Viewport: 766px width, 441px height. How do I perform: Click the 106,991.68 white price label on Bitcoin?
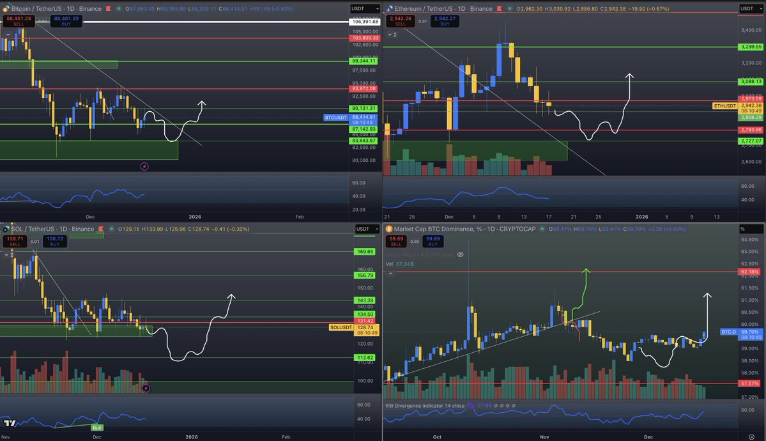[364, 22]
